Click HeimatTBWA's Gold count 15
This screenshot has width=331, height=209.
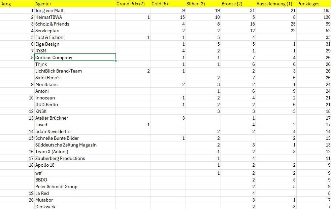(168, 17)
